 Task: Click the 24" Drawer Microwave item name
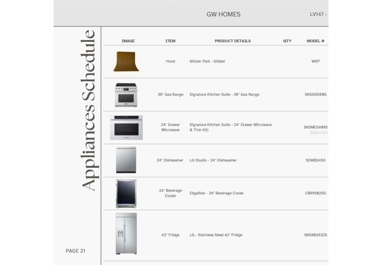tap(170, 127)
